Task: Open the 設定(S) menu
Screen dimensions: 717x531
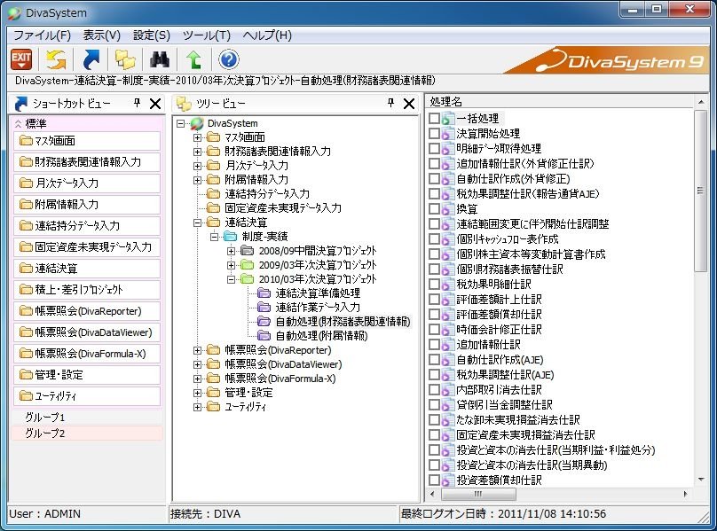Action: (152, 35)
